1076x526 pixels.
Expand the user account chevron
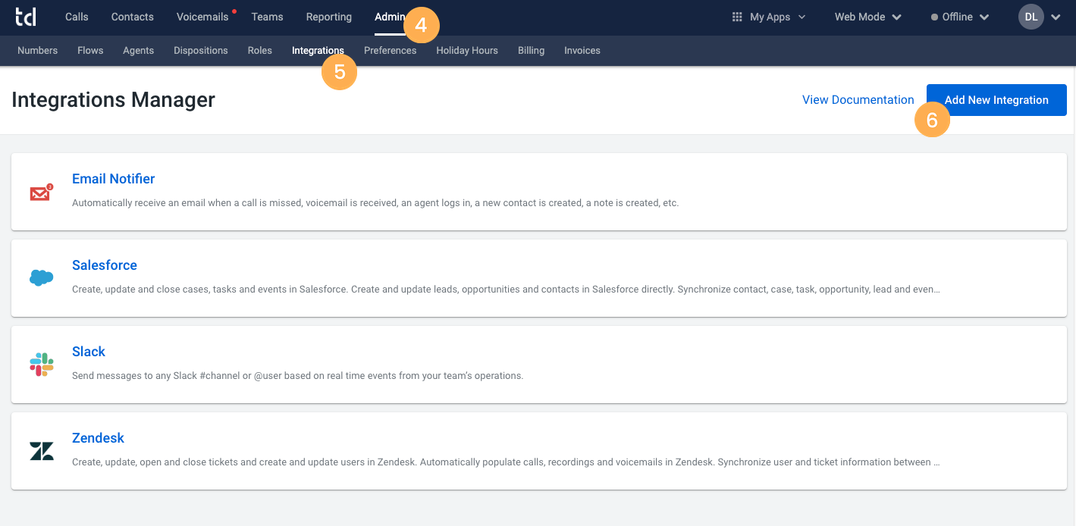[x=1056, y=17]
